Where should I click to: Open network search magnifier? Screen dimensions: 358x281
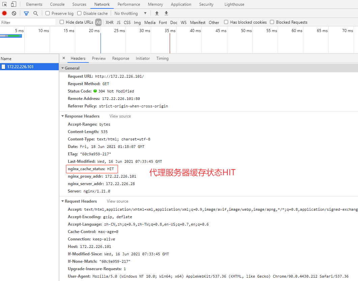[x=36, y=14]
